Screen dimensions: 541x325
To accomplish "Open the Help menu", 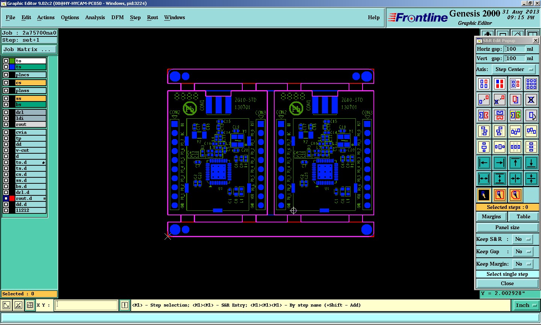I will coord(374,17).
